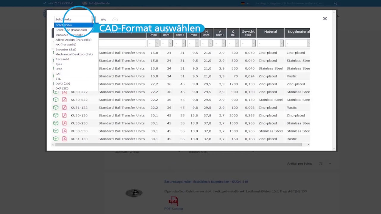Image resolution: width=381 pixels, height=214 pixels.
Task: Choose Alibre Design (Parasolid) format
Action: pyautogui.click(x=76, y=40)
